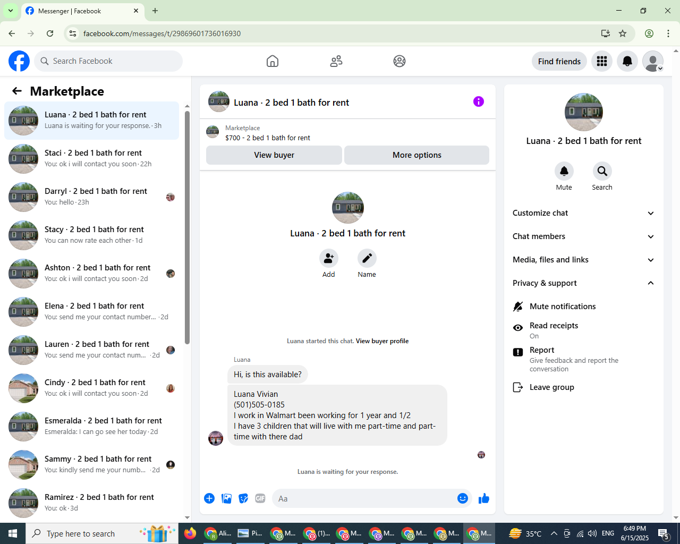Choose a sticker from composer icon
The height and width of the screenshot is (544, 680).
pos(243,498)
